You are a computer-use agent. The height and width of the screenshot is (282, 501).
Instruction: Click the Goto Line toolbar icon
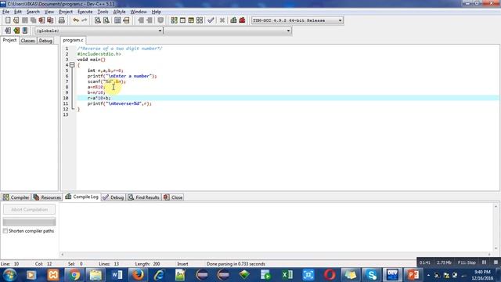126,20
